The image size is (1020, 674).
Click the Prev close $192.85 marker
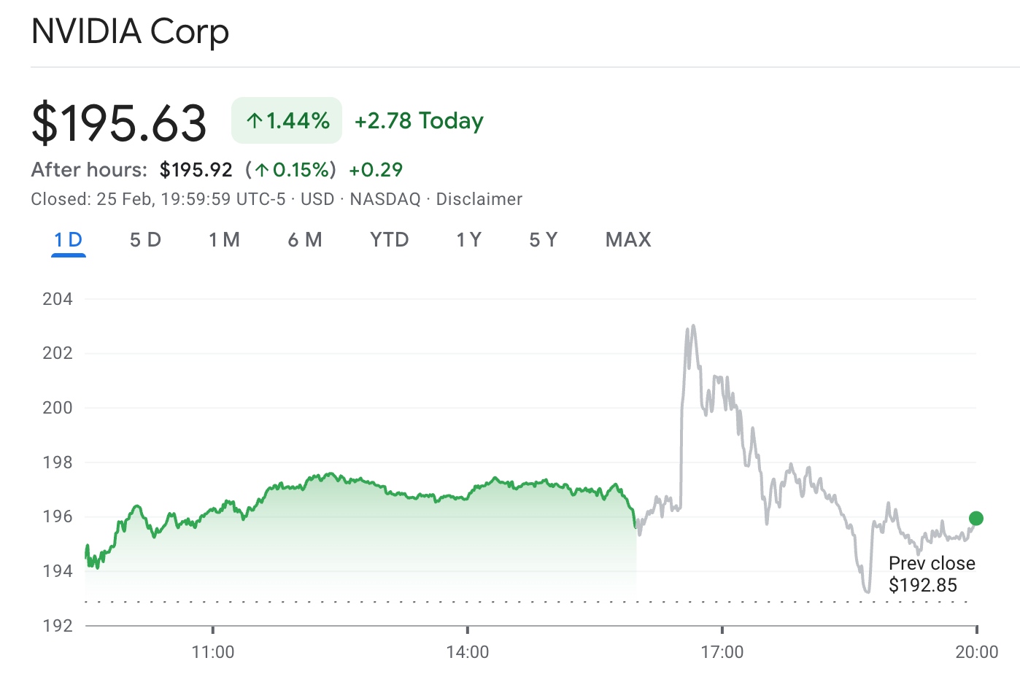931,573
